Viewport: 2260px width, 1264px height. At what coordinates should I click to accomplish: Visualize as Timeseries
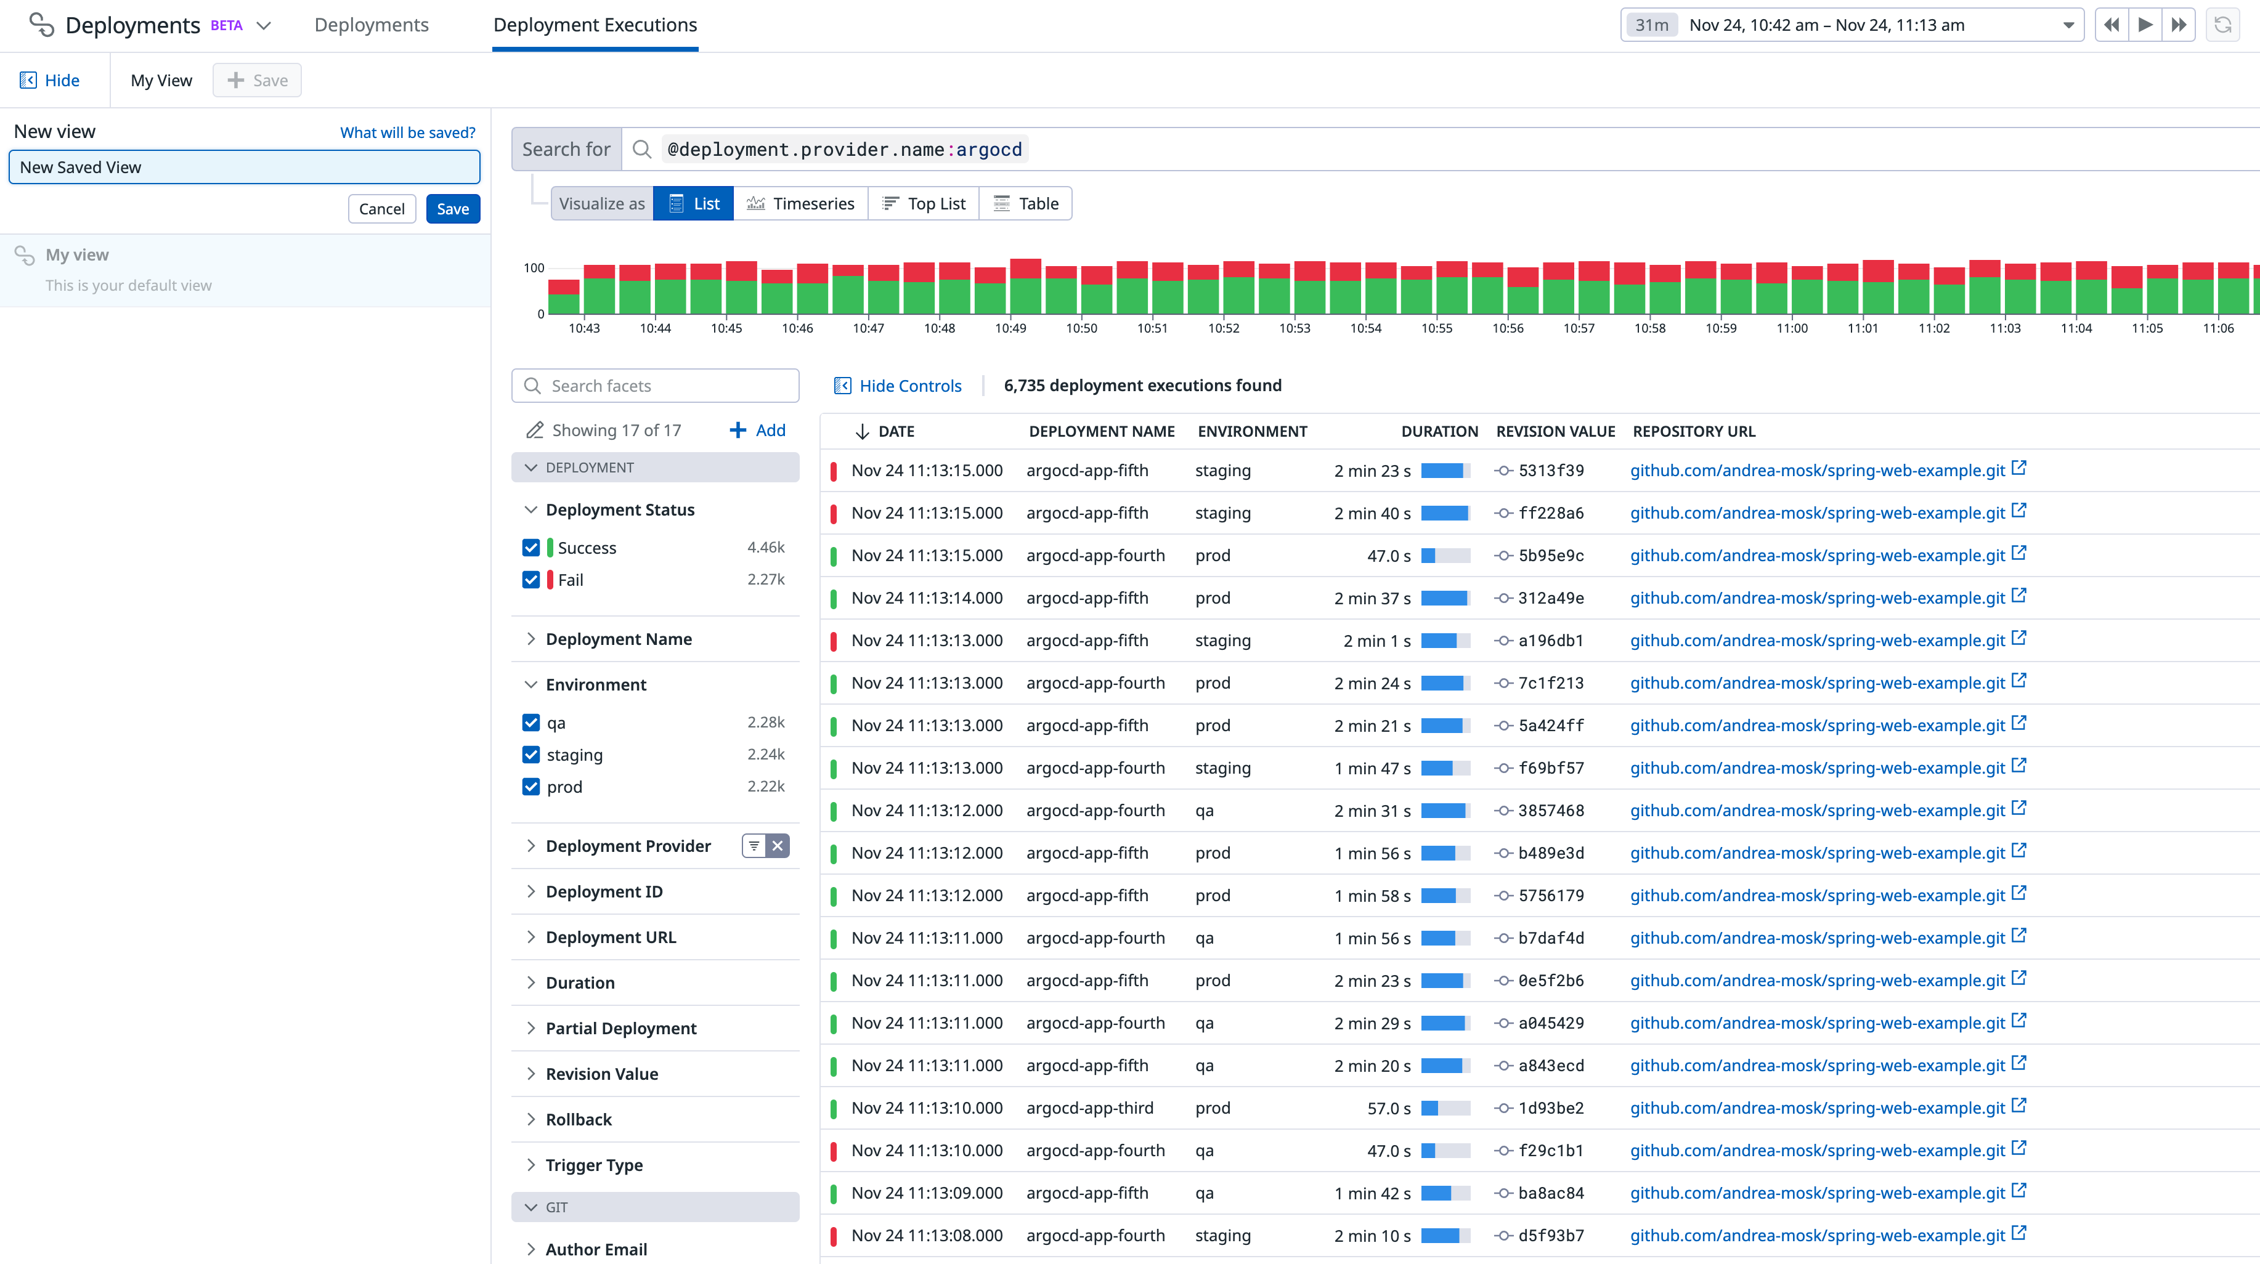[x=800, y=203]
